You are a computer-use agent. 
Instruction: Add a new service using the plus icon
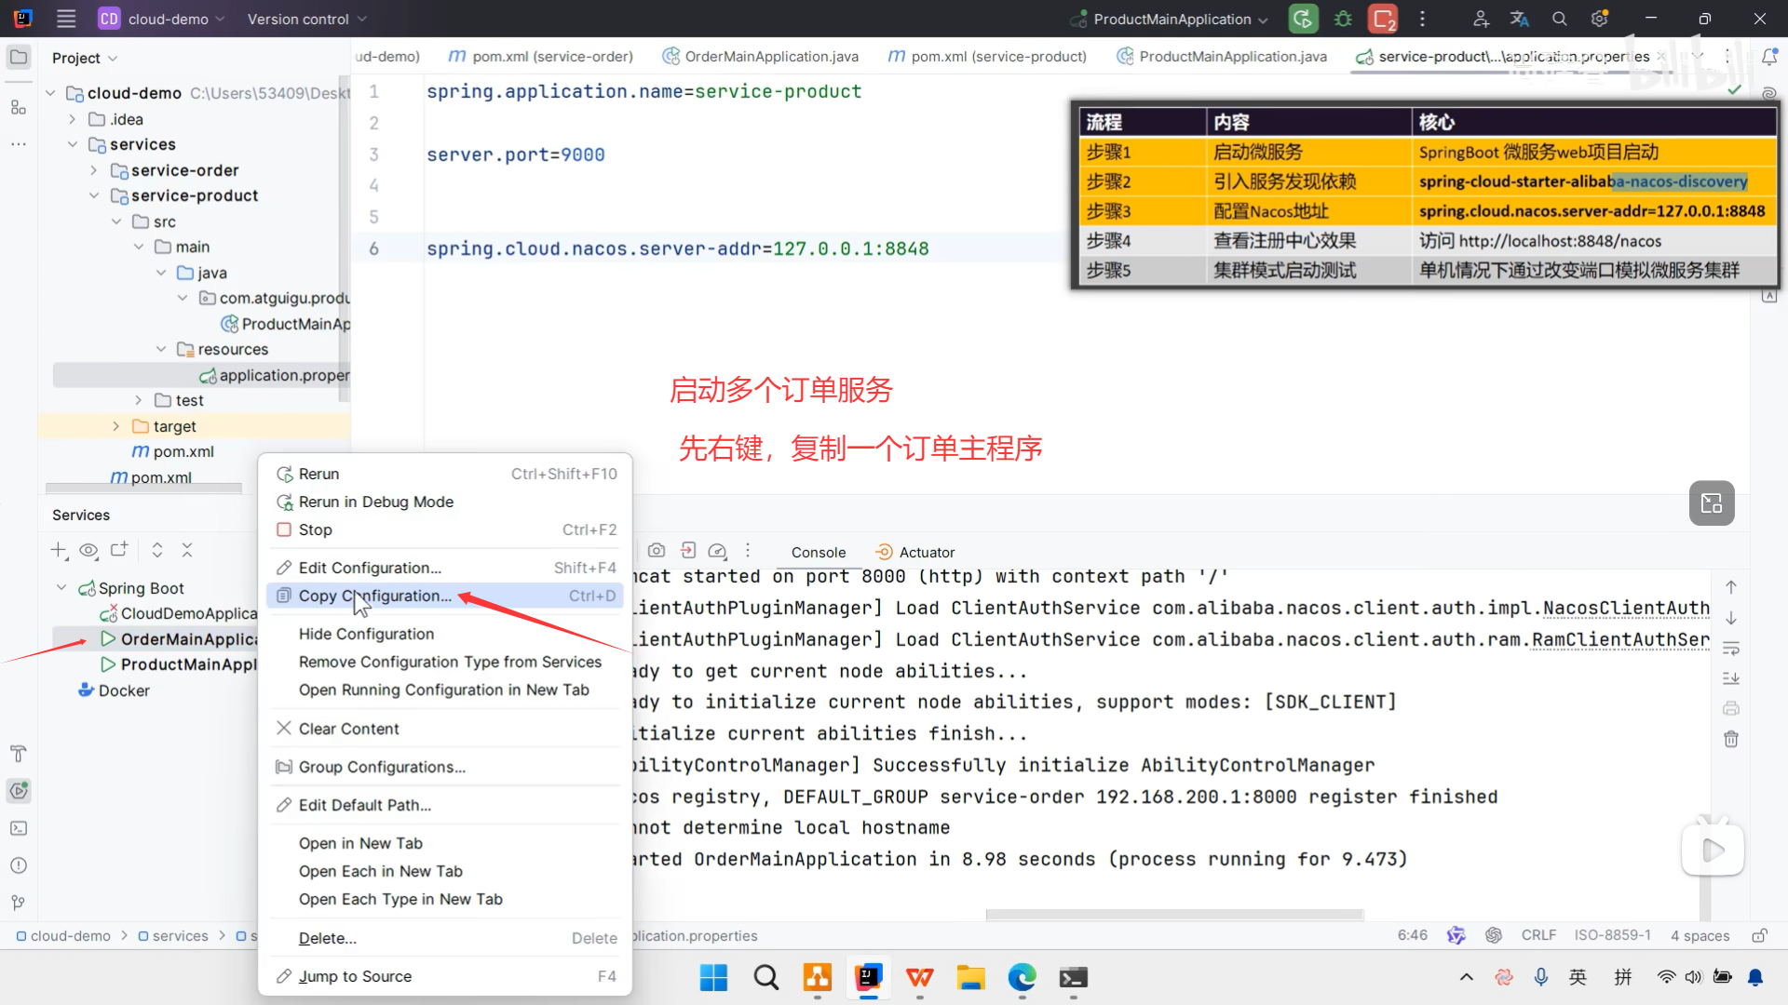click(x=58, y=550)
